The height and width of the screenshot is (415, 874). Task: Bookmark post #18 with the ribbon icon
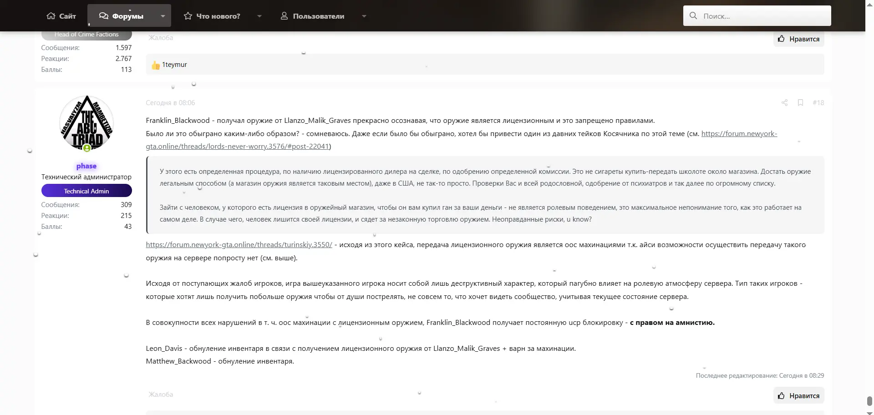pyautogui.click(x=801, y=103)
